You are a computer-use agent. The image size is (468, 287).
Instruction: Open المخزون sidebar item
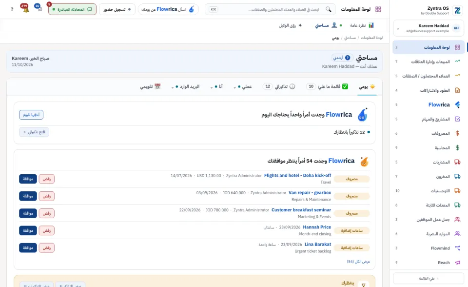point(429,176)
